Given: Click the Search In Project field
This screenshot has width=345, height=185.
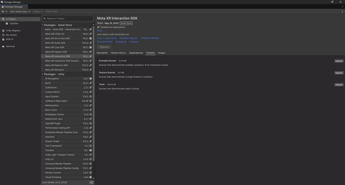Looking at the screenshot, I should pyautogui.click(x=68, y=19).
